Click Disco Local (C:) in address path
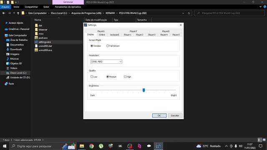Screen dimensions: 267x150 (x=59, y=13)
